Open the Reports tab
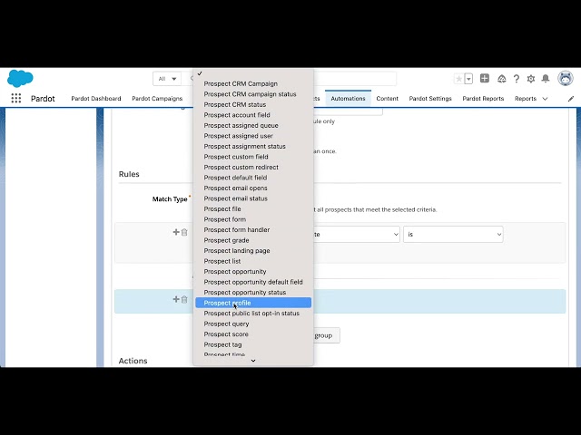 coord(526,99)
